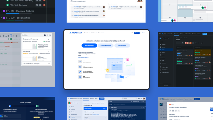Expand the ETL-220 Page analytics row

point(1,18)
